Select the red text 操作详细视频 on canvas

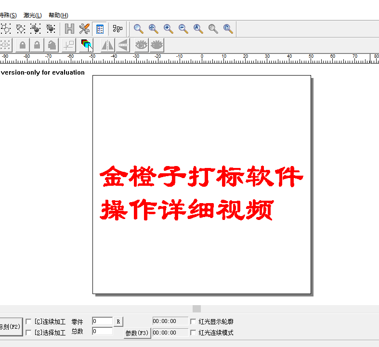pyautogui.click(x=187, y=210)
